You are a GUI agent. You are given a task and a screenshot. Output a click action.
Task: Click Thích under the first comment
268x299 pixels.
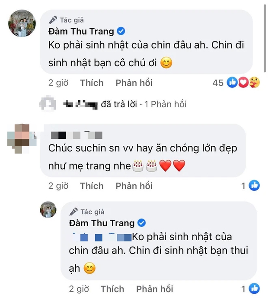(x=92, y=83)
